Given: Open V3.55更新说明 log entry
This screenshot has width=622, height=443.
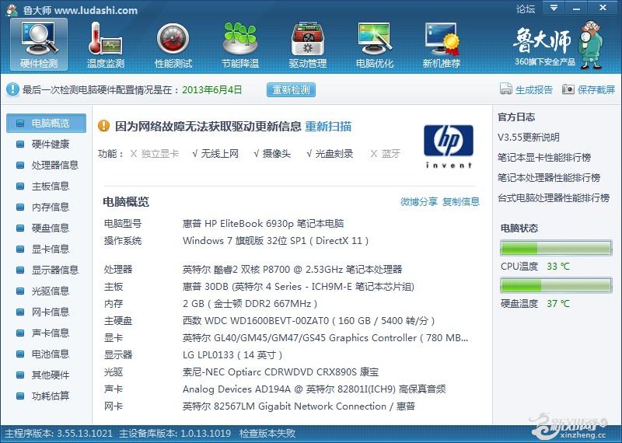Looking at the screenshot, I should 529,138.
